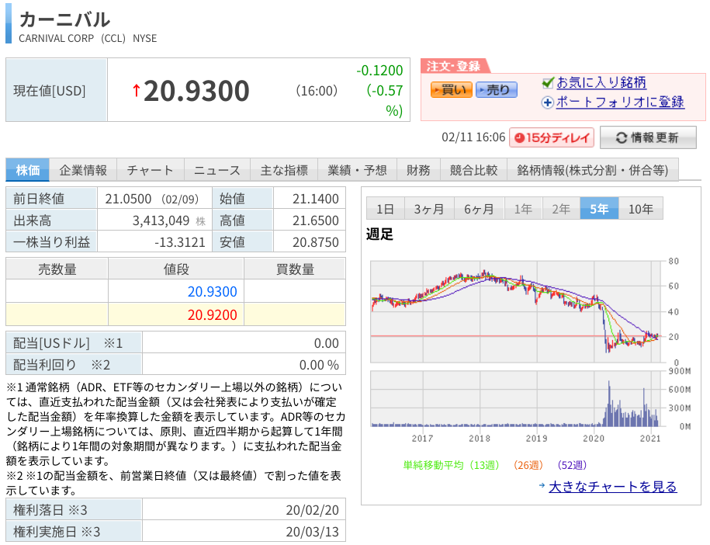
Task: Click the 始値 value 21.1400
Action: (x=316, y=199)
